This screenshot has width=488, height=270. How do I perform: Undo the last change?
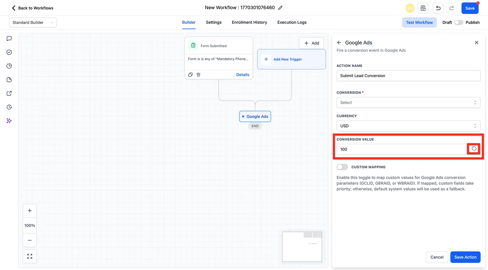438,8
